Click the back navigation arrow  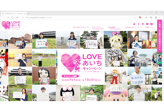coord(3,17)
